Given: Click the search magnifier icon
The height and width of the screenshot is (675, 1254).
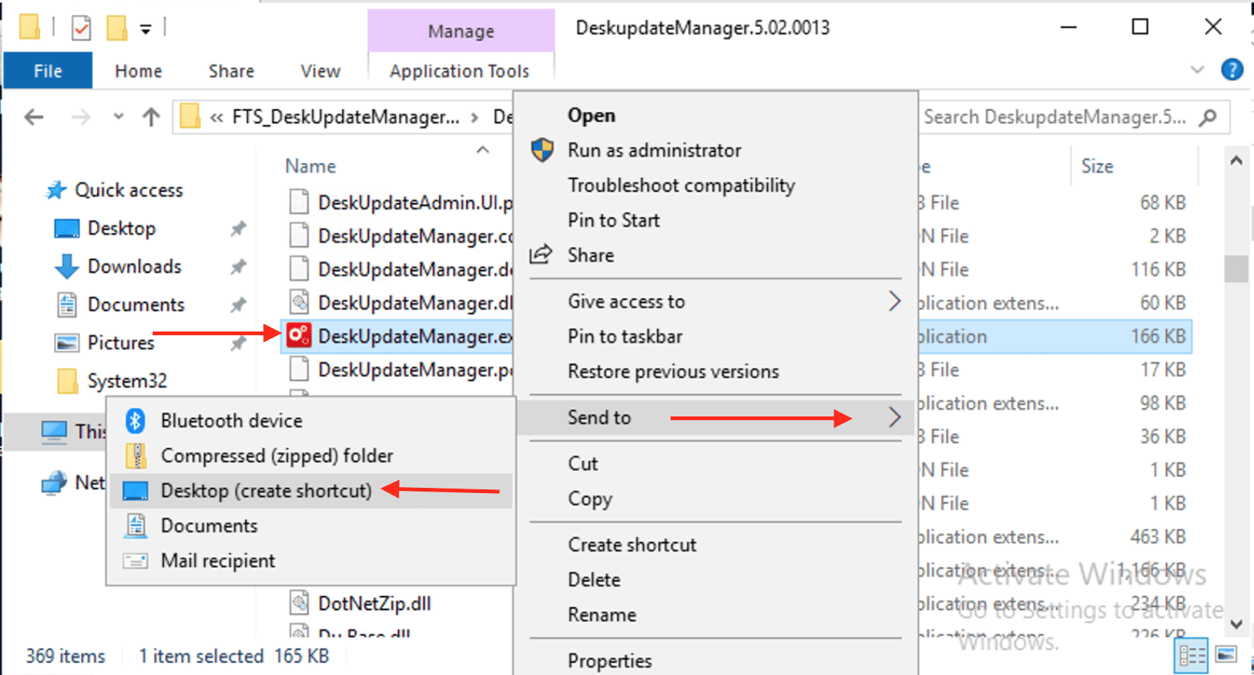Looking at the screenshot, I should coord(1208,117).
